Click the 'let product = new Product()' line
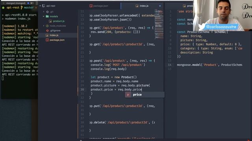This screenshot has width=252, height=141. click(x=114, y=77)
